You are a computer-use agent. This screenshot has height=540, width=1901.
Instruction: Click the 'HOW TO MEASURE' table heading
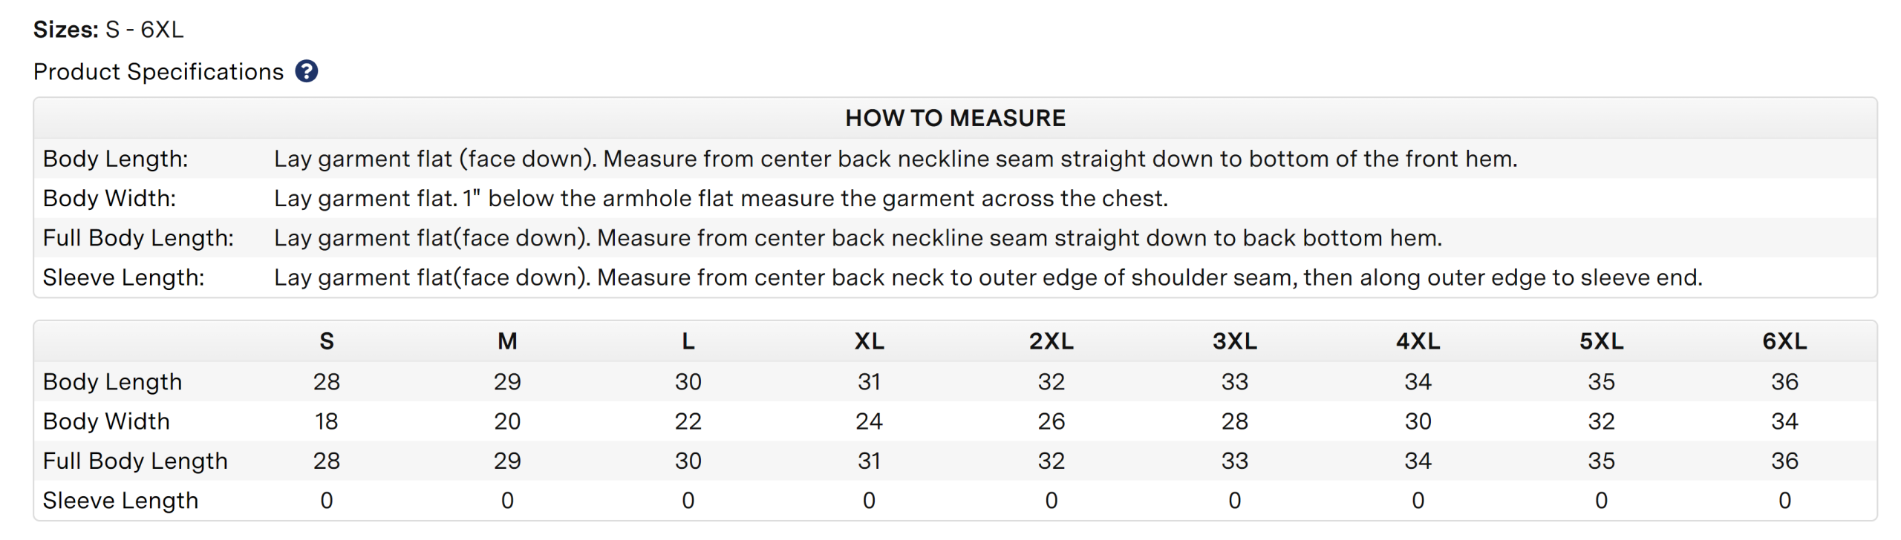pos(955,118)
